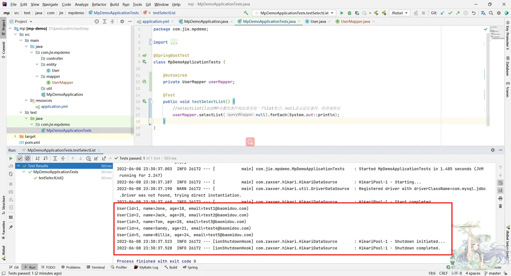Click the Git Rollback icon
Screen dimensions: 511x276
click(473, 13)
